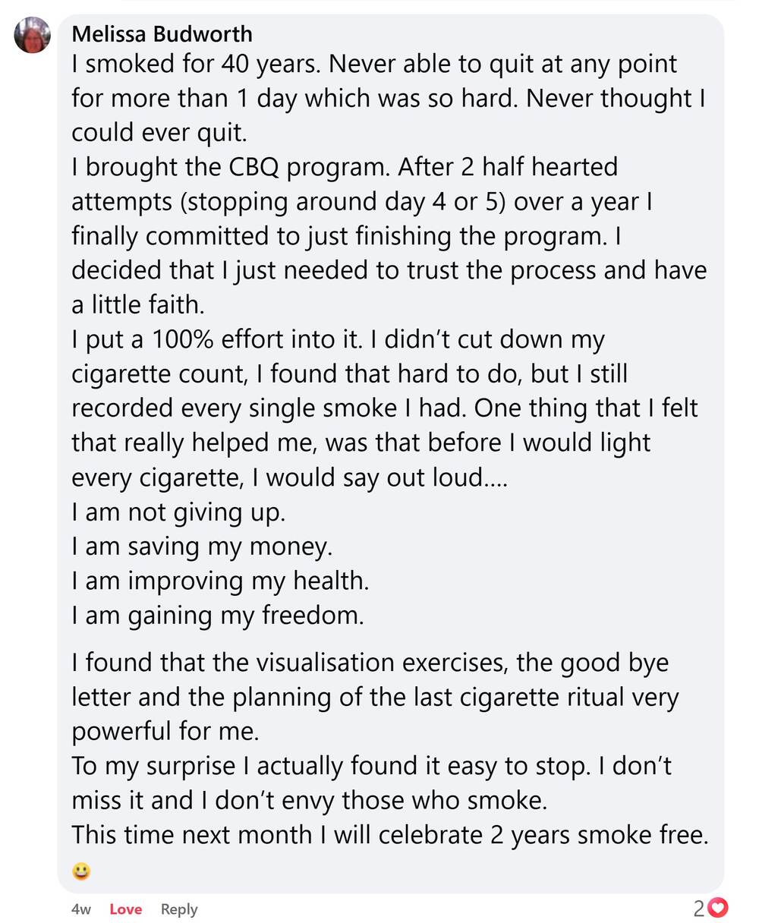This screenshot has width=759, height=923.
Task: Open Melissa Budworth's profile picture
Action: 33,35
